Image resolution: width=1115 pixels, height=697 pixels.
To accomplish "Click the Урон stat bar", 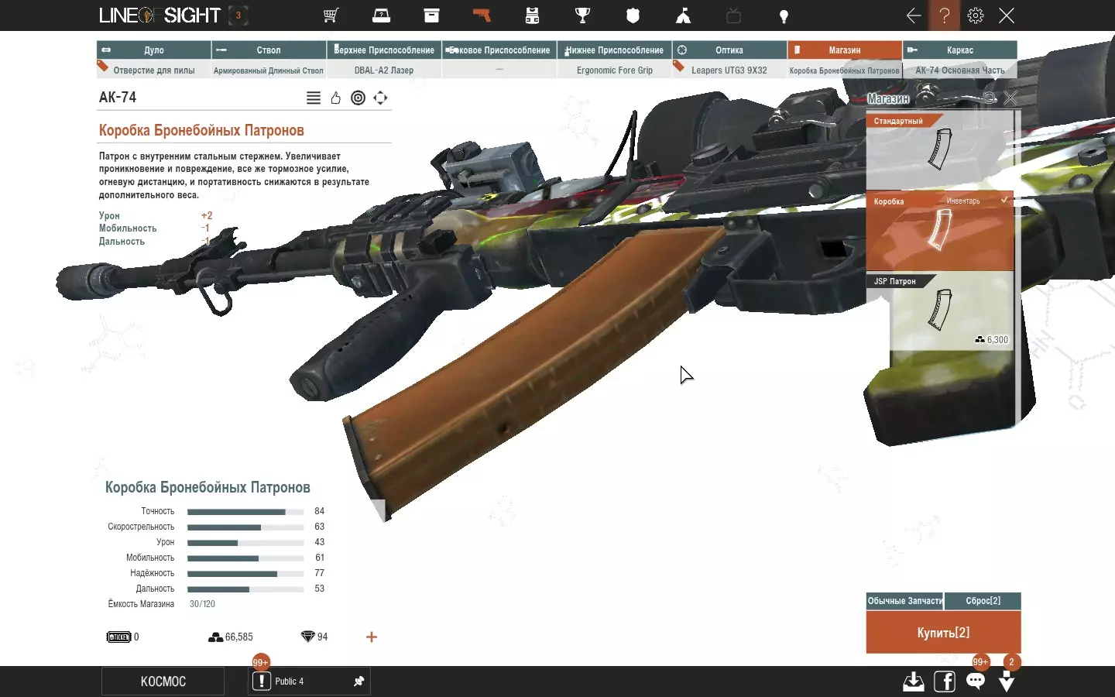I will pos(245,542).
